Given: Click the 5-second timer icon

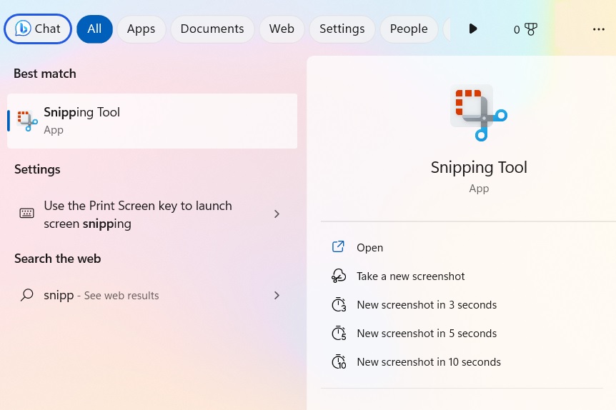Looking at the screenshot, I should tap(339, 333).
